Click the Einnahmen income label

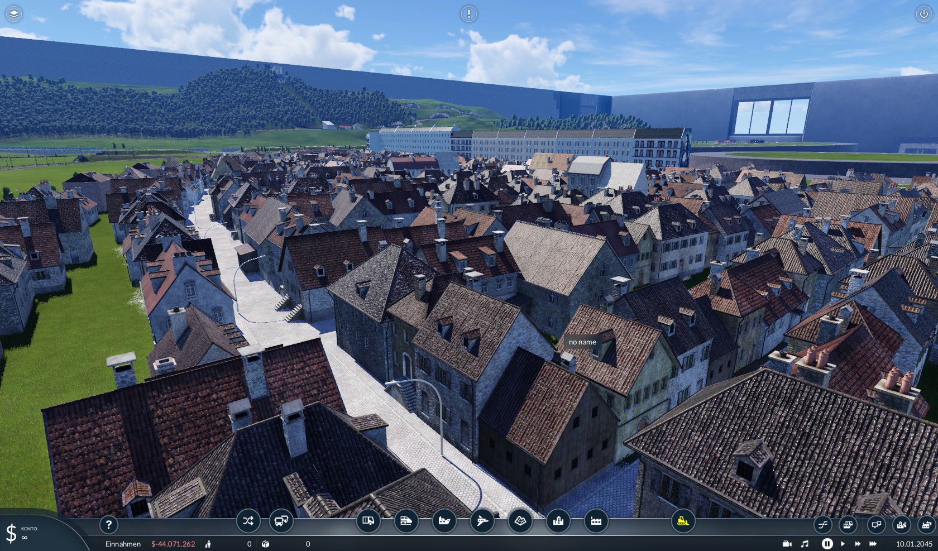click(x=123, y=544)
